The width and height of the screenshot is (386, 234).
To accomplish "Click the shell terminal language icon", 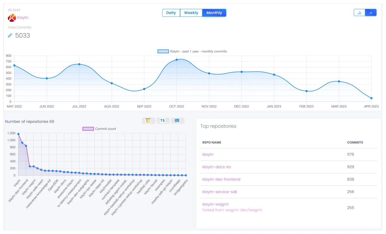I will tap(177, 120).
